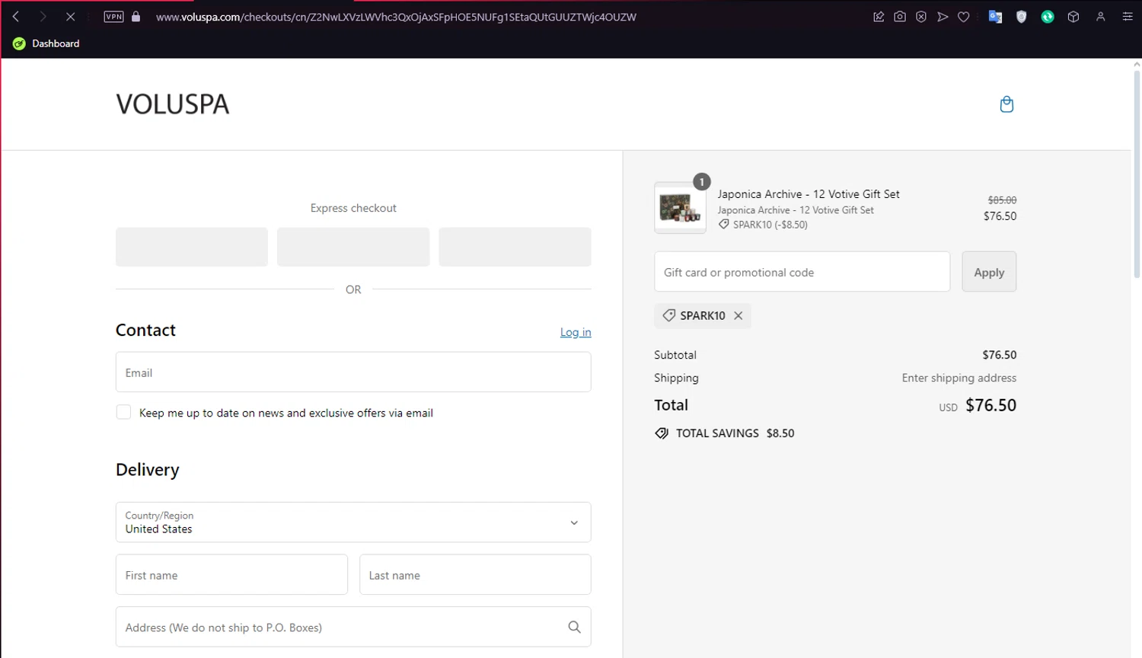Go forward to the next page
Screen dimensions: 1142x658
43,17
